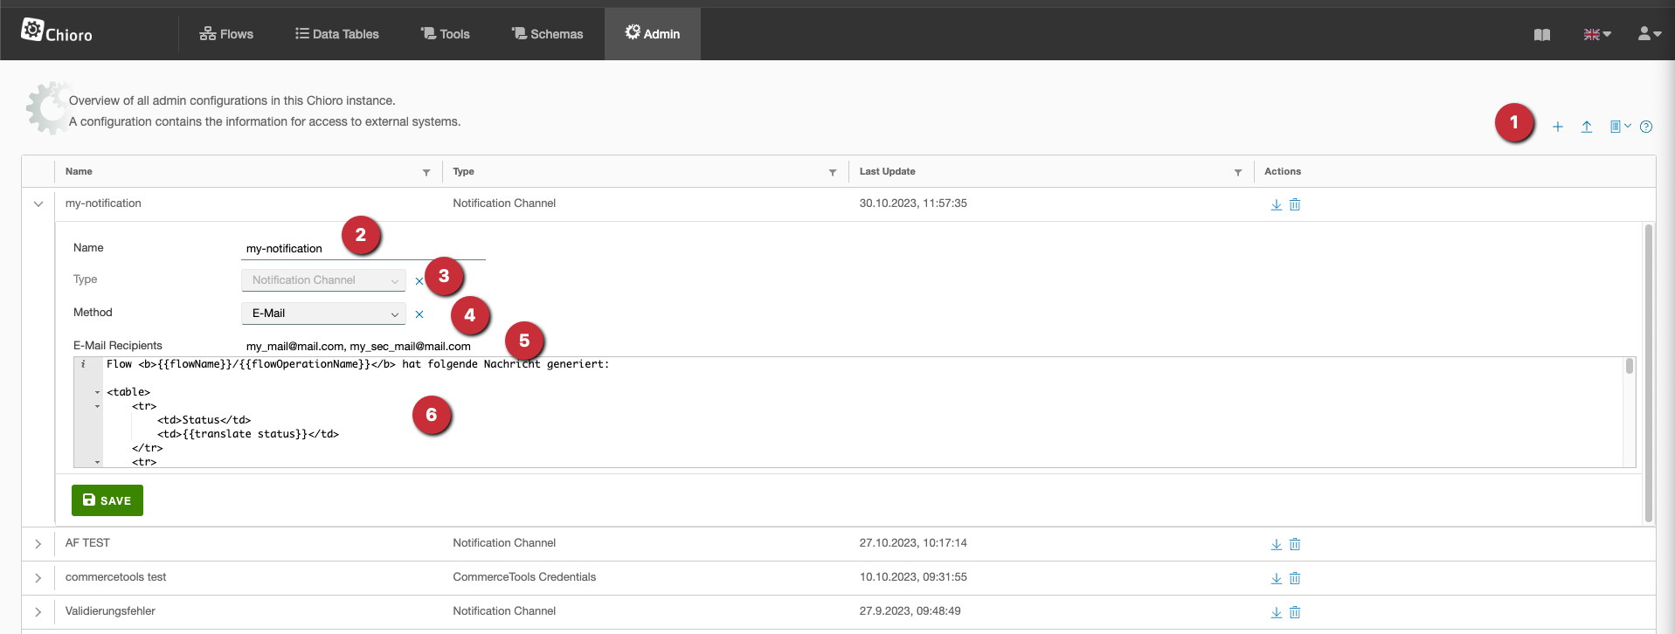Download the my-notification configuration

[x=1276, y=204]
